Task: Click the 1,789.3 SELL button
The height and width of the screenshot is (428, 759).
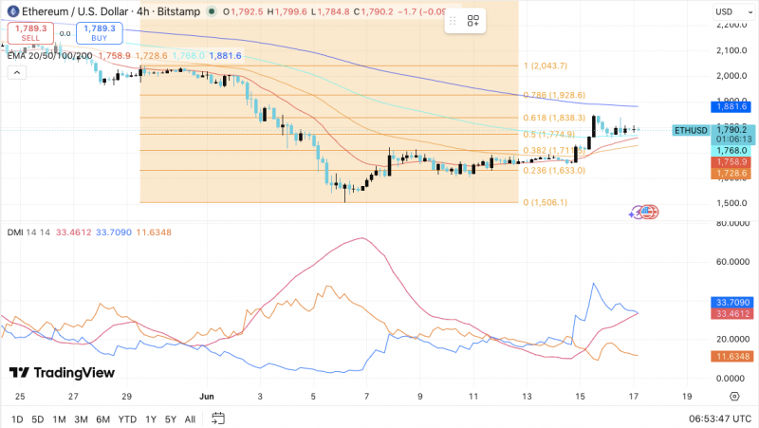Action: [x=30, y=33]
